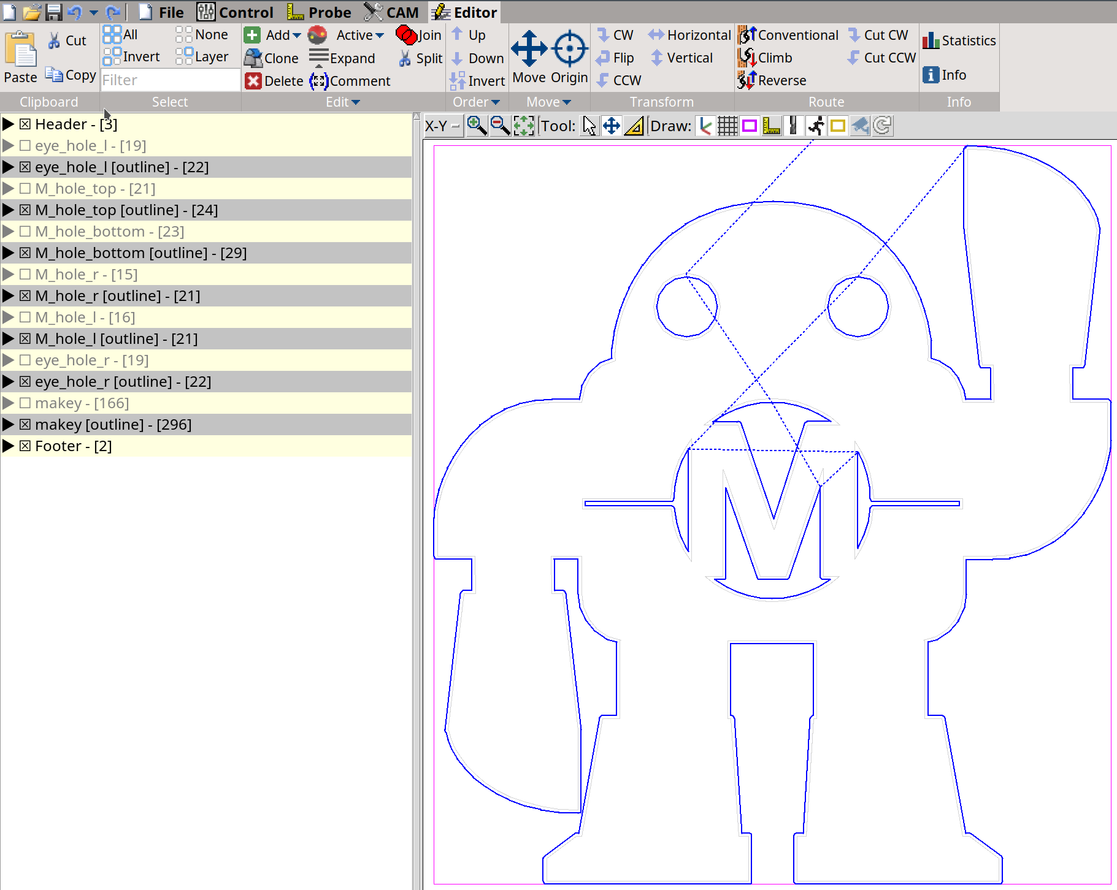Click the Filter input field
The height and width of the screenshot is (890, 1117).
point(171,80)
